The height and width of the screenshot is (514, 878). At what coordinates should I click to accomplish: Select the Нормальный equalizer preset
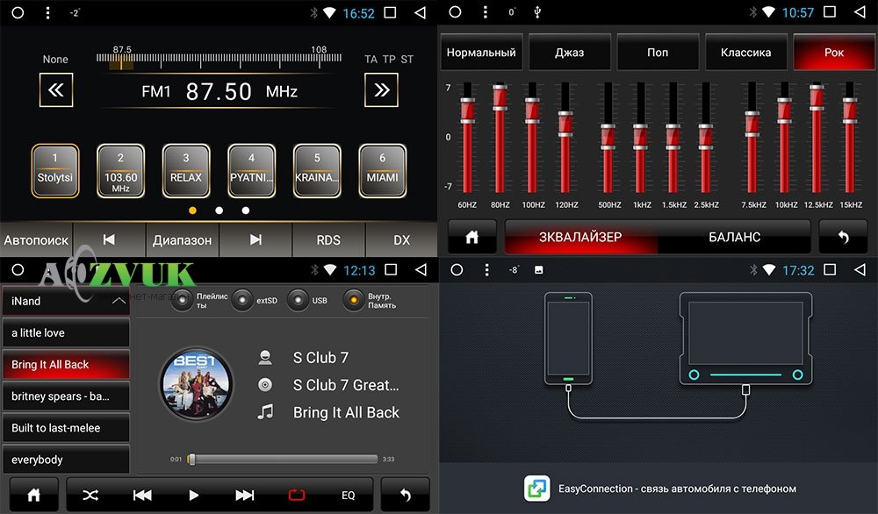(481, 52)
